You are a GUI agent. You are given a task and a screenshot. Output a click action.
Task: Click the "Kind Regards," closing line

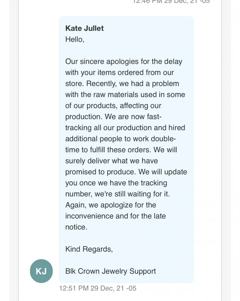click(x=89, y=249)
